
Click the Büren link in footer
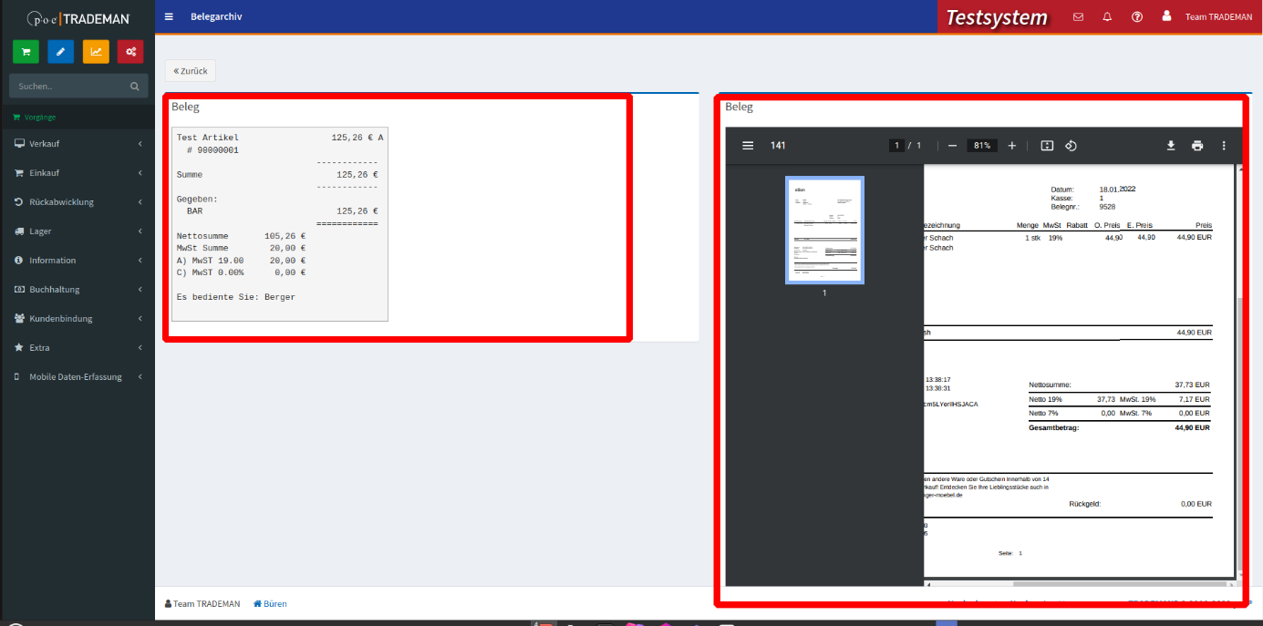pos(270,604)
